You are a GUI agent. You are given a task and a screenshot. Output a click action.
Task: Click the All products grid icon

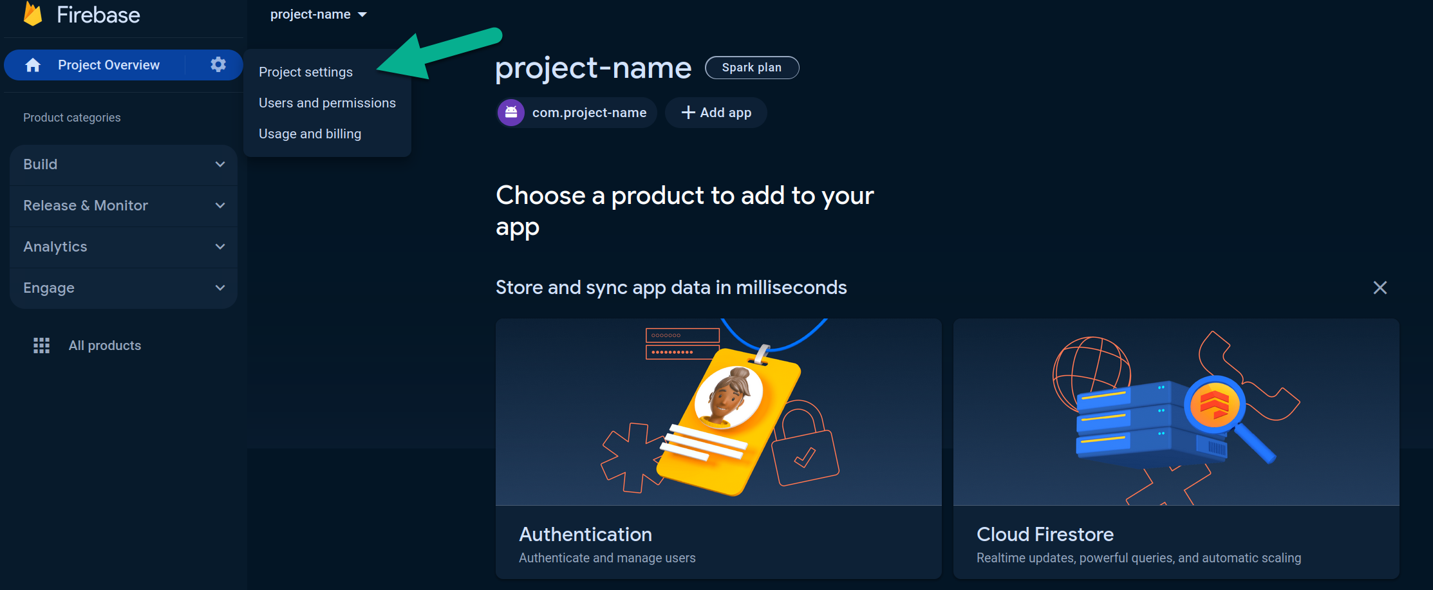click(41, 346)
